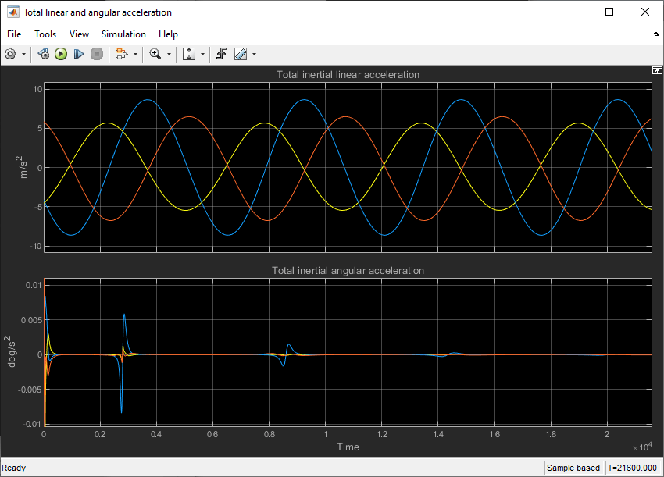Screen dimensions: 664x477
Task: Open the zoom options dropdown arrow
Action: click(169, 54)
